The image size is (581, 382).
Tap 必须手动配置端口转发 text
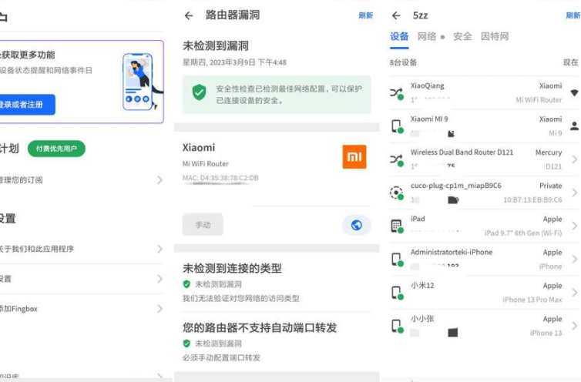[x=221, y=357]
